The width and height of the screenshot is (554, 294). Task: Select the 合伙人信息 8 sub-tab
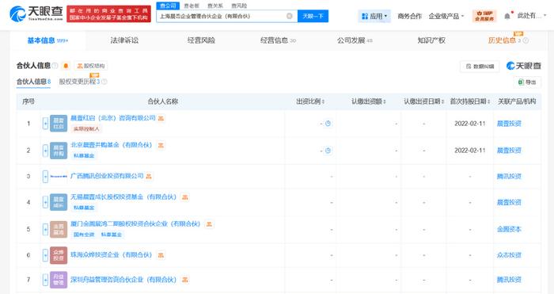(33, 82)
